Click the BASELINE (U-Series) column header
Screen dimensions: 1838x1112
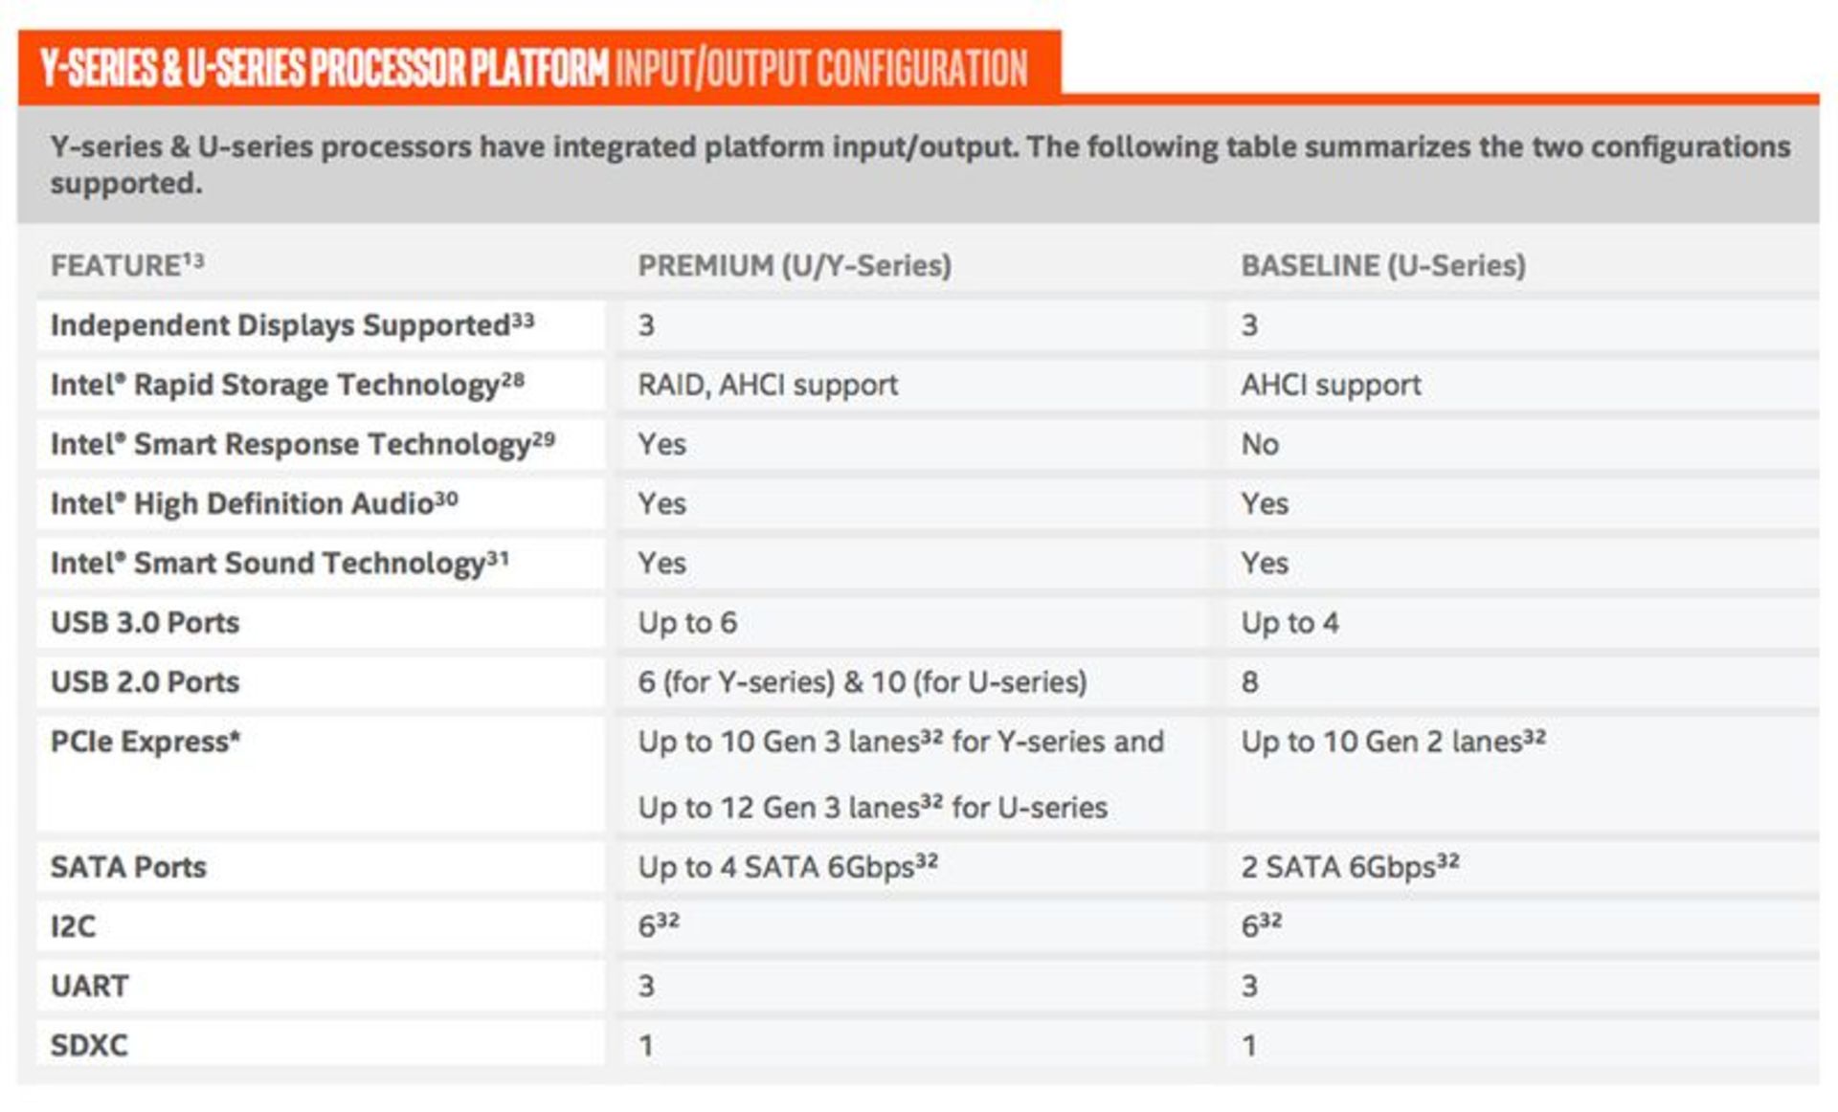coord(1382,265)
